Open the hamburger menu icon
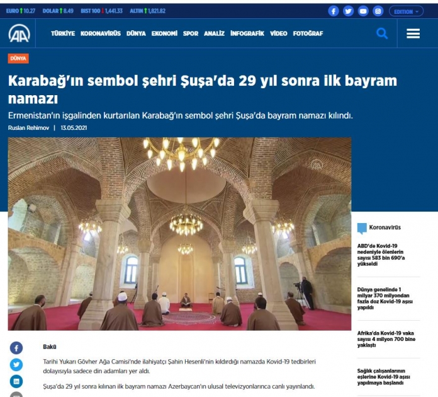This screenshot has height=397, width=438. pos(413,33)
